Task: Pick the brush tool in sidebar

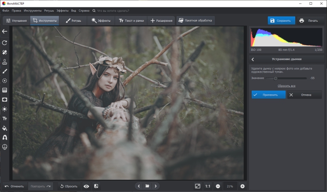Action: (x=5, y=71)
